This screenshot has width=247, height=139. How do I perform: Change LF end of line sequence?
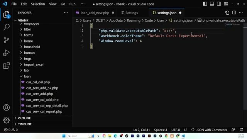pyautogui.click(x=186, y=130)
